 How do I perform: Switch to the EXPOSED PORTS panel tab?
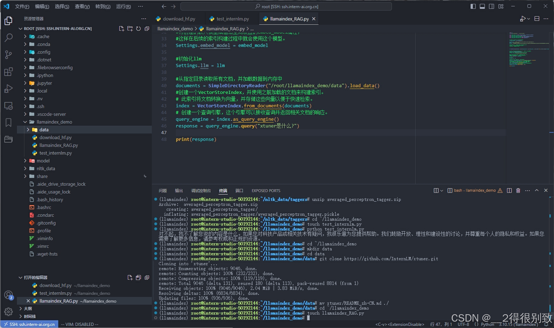266,191
